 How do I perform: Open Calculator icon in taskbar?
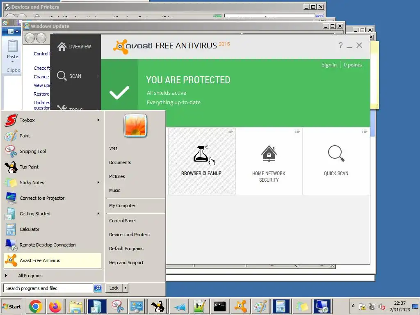click(281, 306)
